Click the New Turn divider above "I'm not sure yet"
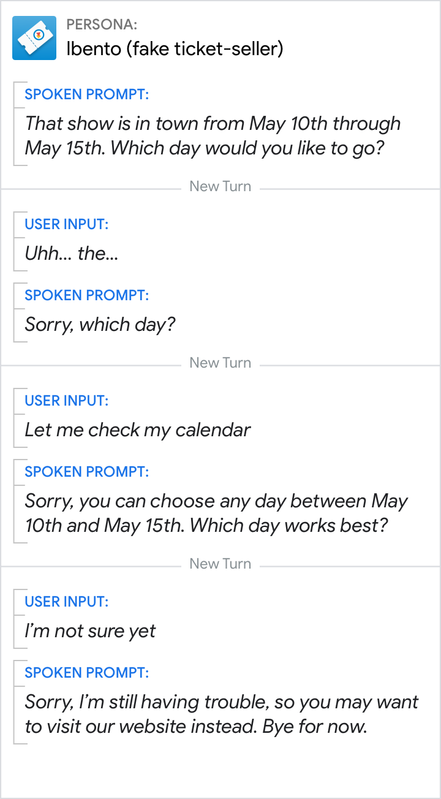This screenshot has height=799, width=441. [x=221, y=564]
